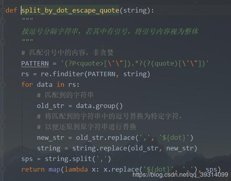This screenshot has height=181, width=231.
Task: Click the comment '# 匹配到的字符串'
Action: [65, 95]
